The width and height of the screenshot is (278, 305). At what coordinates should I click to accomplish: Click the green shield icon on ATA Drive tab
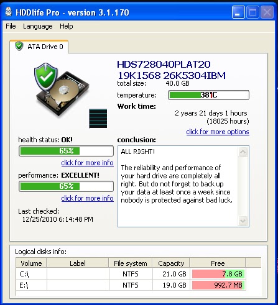pyautogui.click(x=19, y=46)
